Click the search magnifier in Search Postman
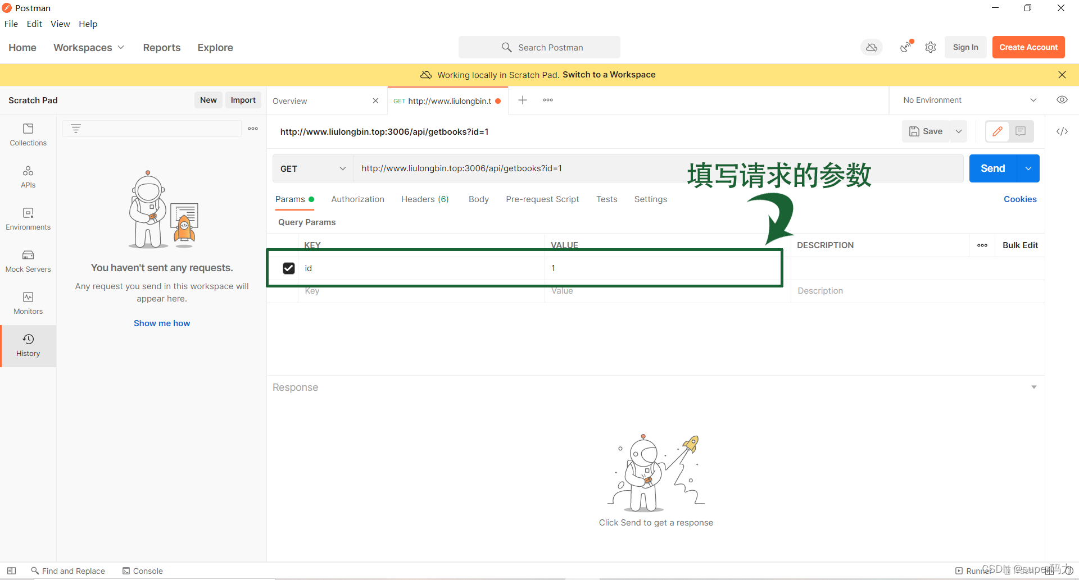This screenshot has width=1079, height=580. pyautogui.click(x=506, y=47)
